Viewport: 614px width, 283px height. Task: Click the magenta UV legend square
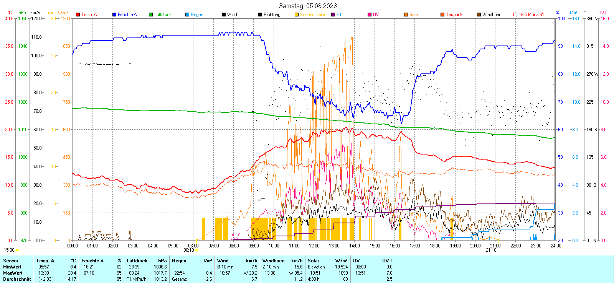tap(370, 15)
